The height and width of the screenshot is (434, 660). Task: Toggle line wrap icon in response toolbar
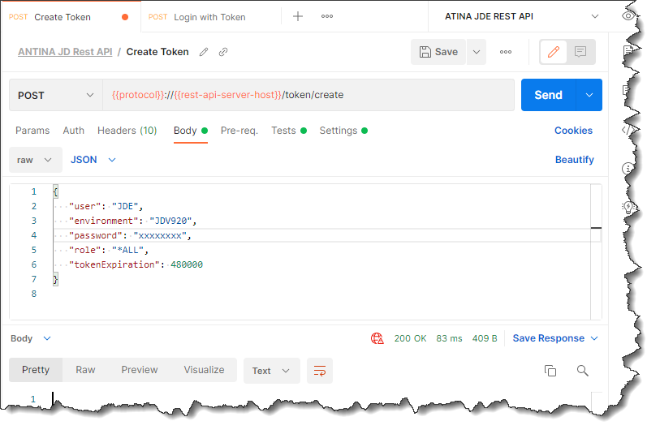tap(320, 371)
